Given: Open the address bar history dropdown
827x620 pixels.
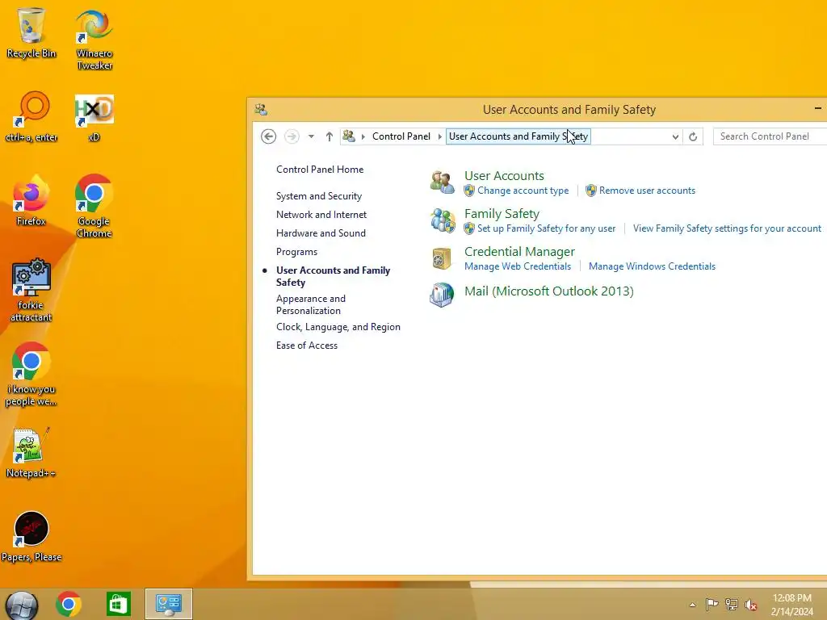Looking at the screenshot, I should [x=675, y=136].
